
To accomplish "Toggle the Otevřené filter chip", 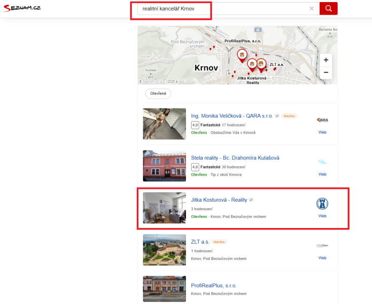I will [x=158, y=93].
